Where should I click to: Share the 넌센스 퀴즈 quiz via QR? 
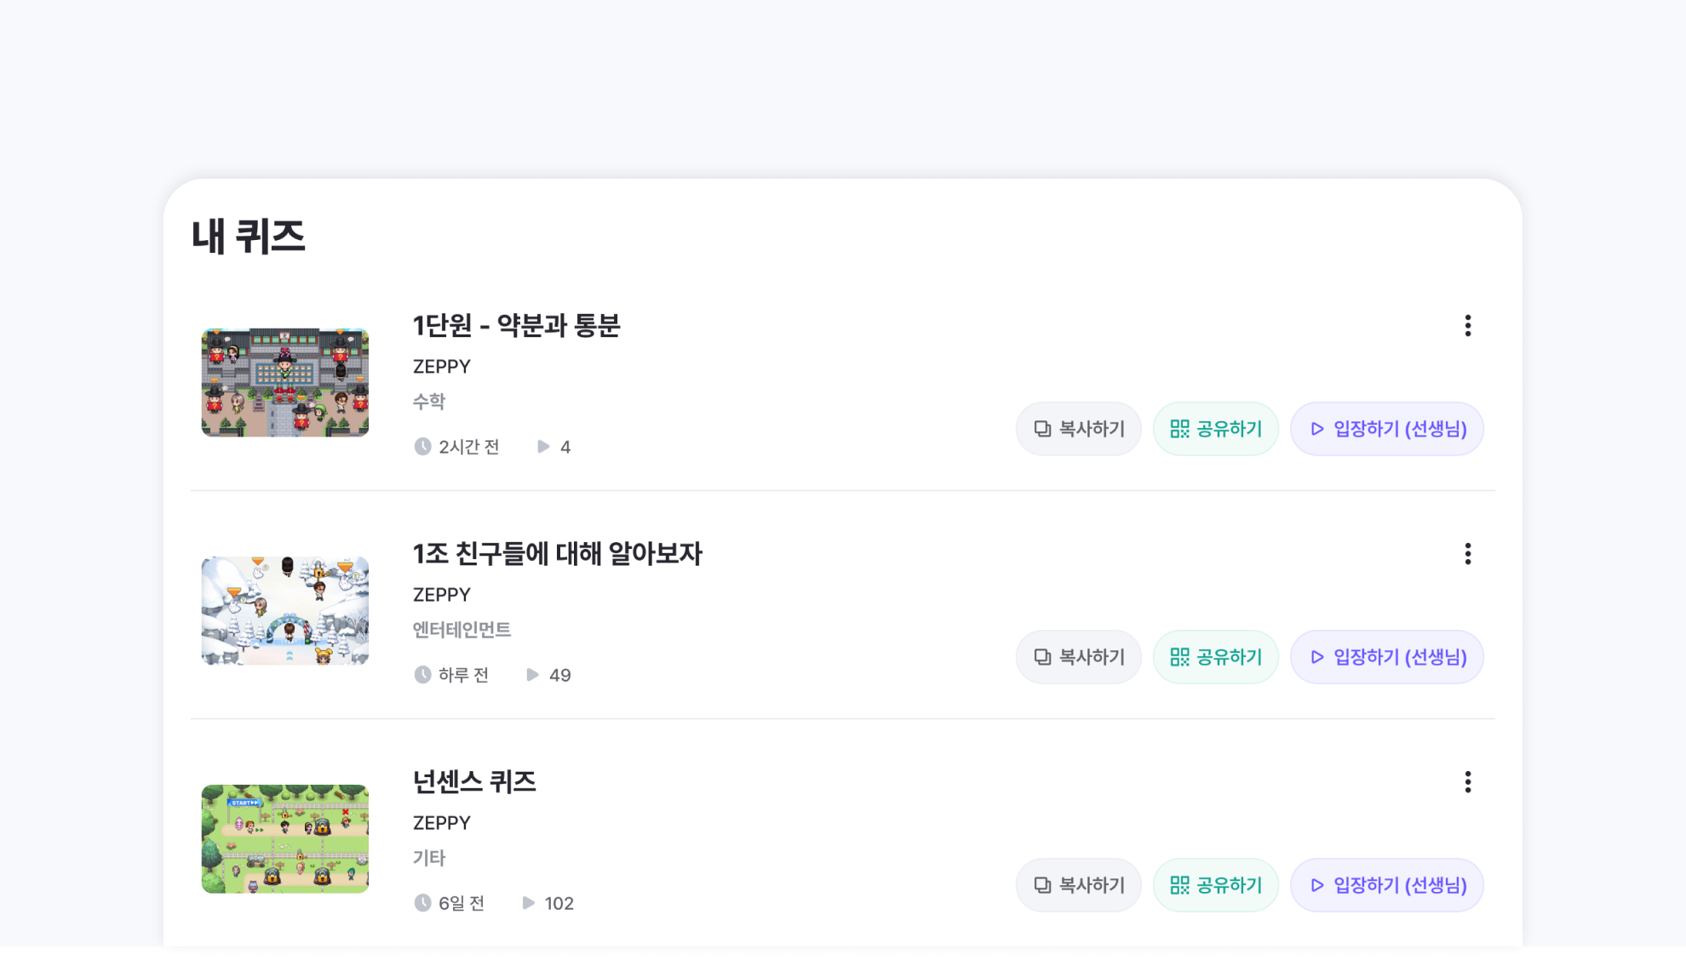coord(1216,885)
